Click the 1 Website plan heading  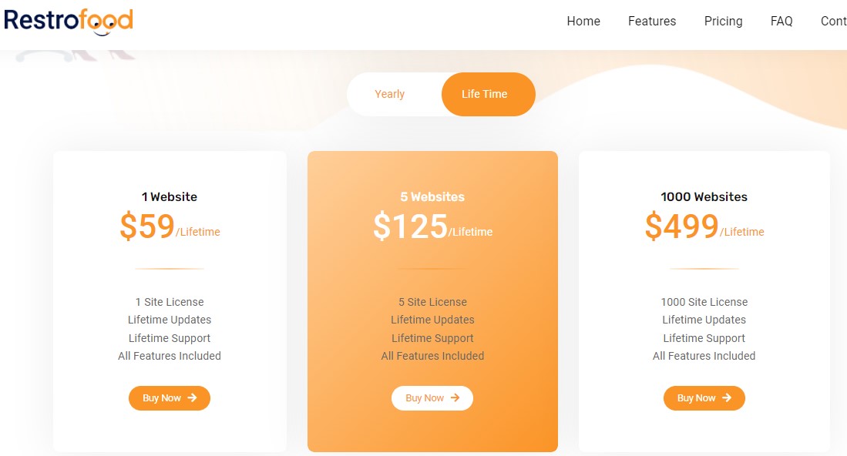[170, 197]
